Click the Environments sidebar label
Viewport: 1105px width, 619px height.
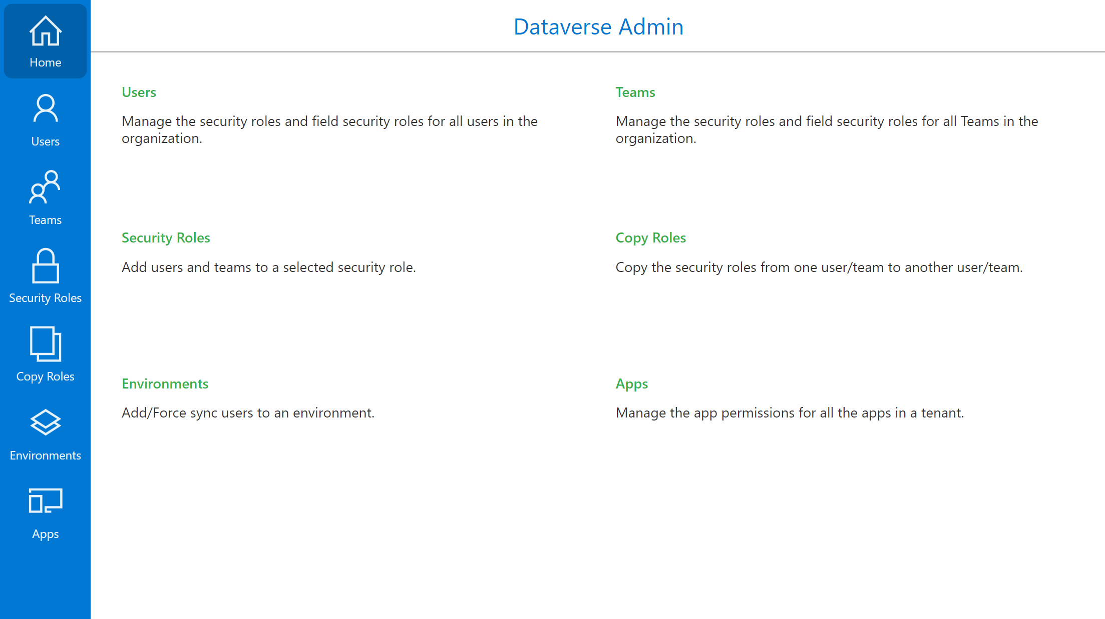pos(45,455)
